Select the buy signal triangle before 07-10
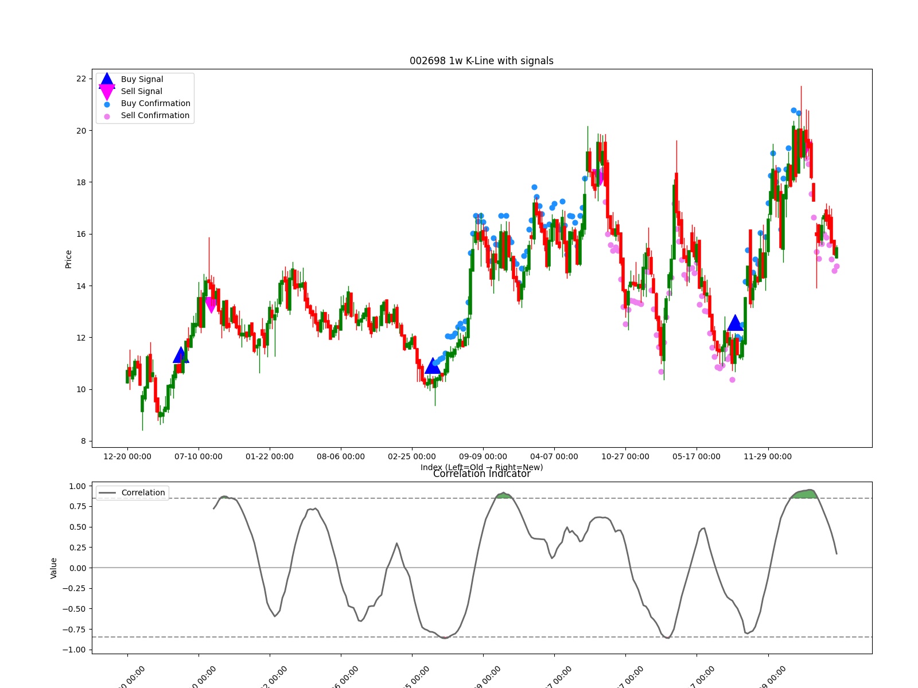The width and height of the screenshot is (918, 688). click(x=181, y=355)
